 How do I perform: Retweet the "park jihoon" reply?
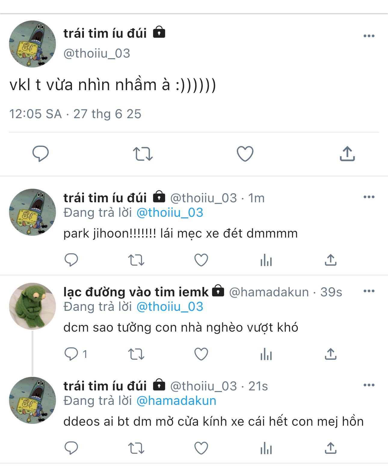pos(136,260)
